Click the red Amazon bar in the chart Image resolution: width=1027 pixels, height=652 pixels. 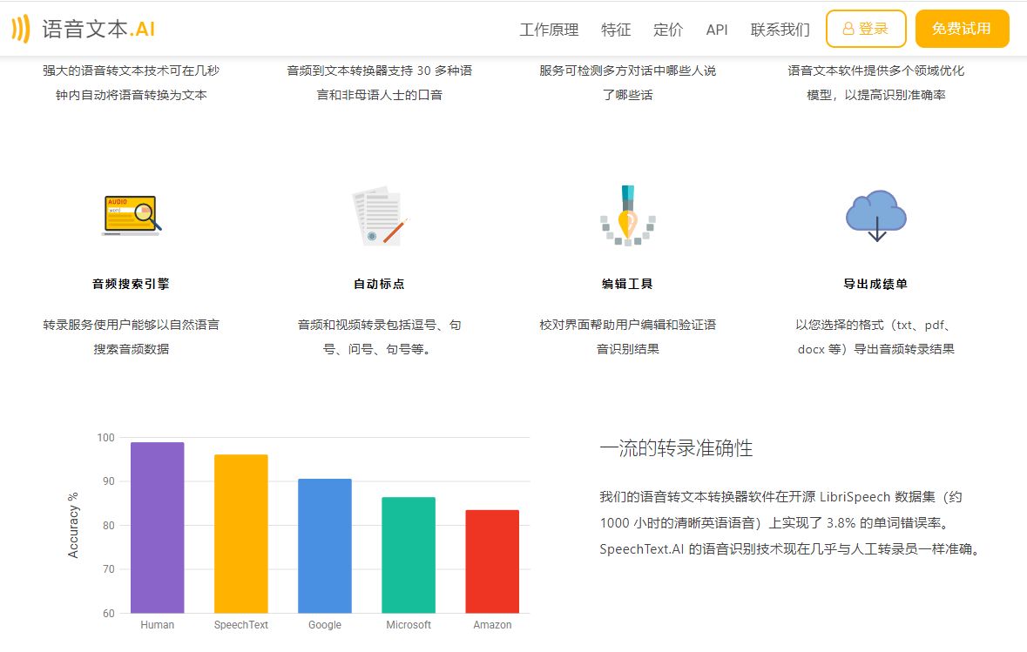pyautogui.click(x=492, y=561)
